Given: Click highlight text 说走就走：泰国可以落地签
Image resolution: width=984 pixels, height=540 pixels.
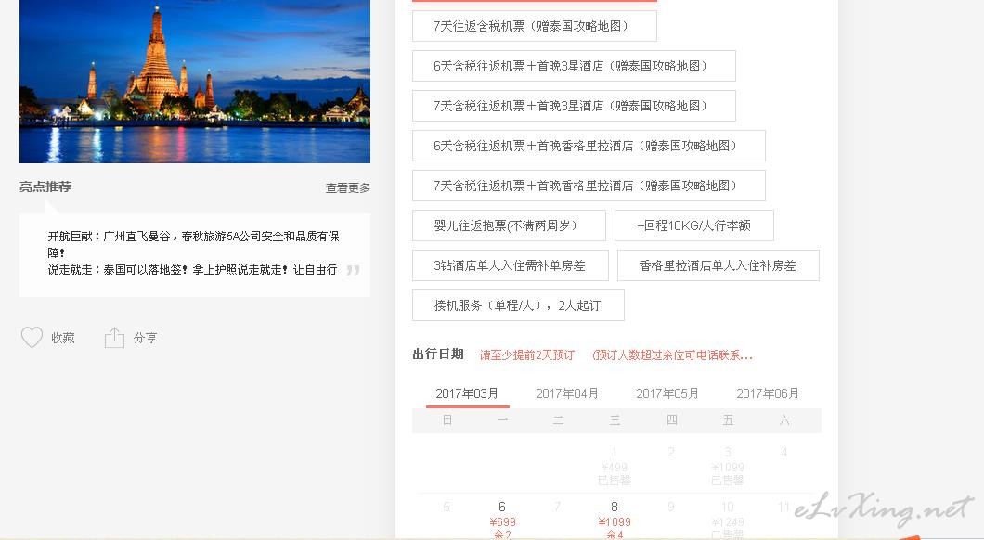Looking at the screenshot, I should (x=193, y=270).
